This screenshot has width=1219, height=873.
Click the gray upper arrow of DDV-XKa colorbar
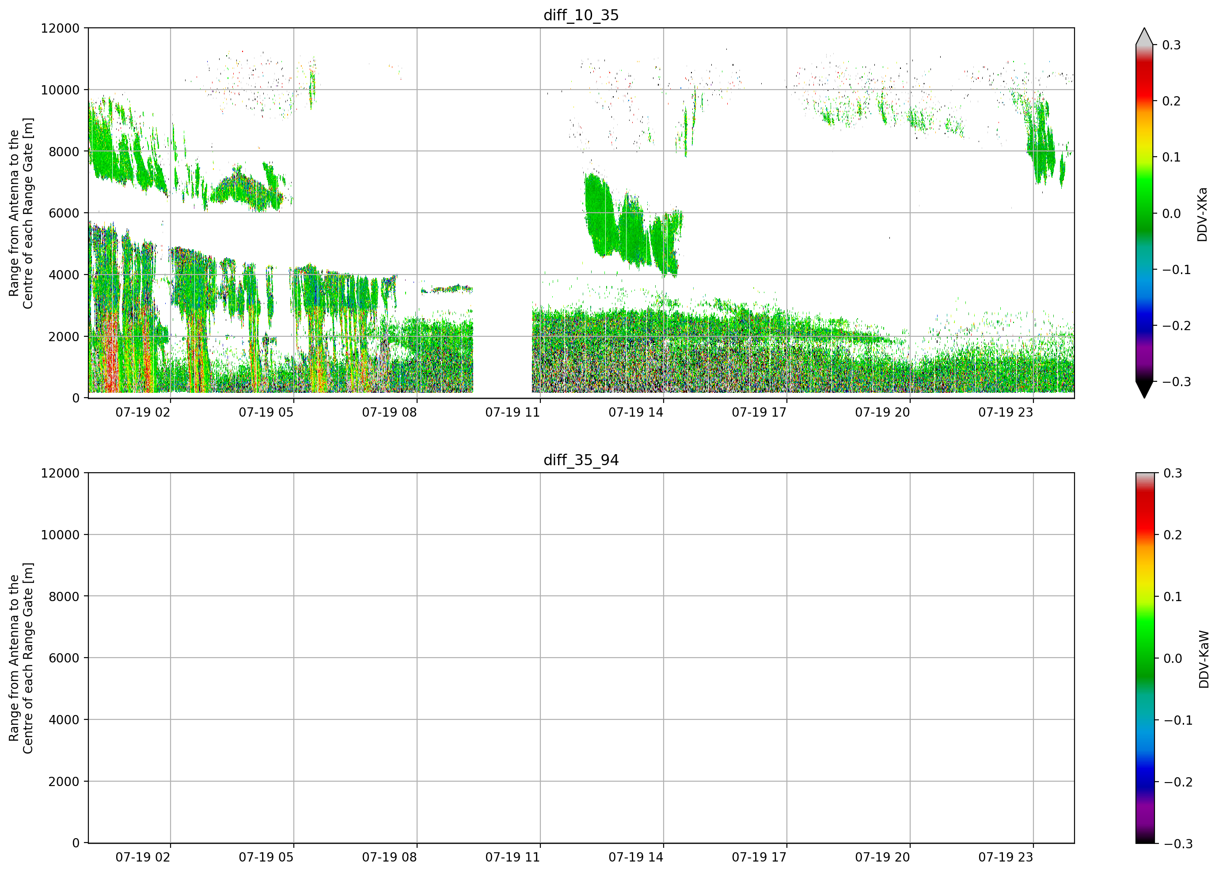coord(1144,37)
